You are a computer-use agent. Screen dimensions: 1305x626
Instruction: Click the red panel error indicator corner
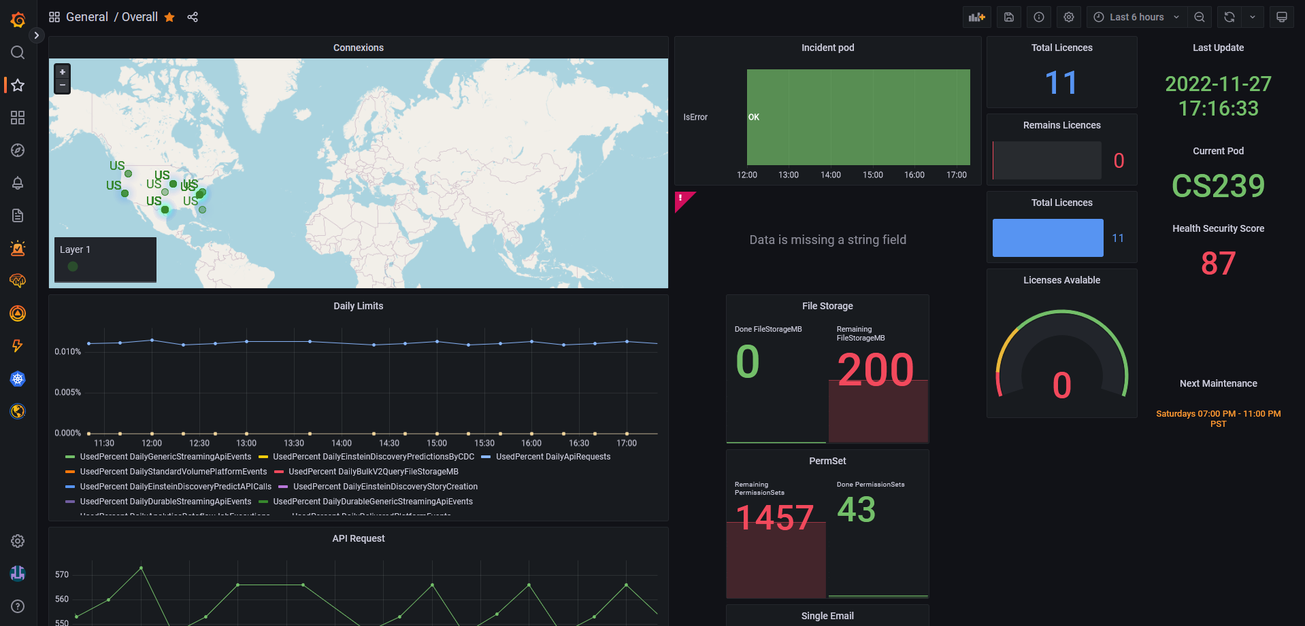pyautogui.click(x=682, y=199)
